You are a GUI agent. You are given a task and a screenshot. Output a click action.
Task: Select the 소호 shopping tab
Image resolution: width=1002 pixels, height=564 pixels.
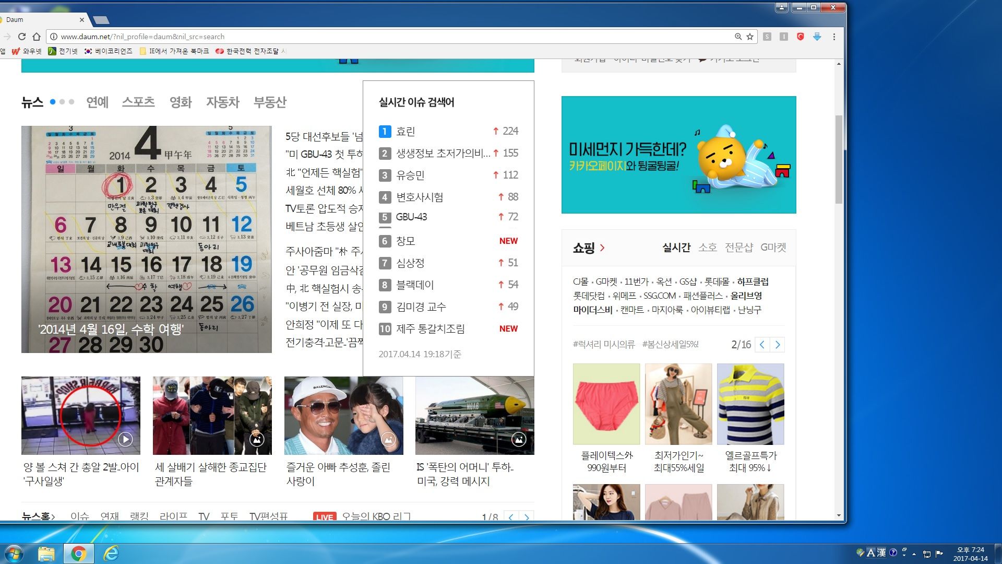point(708,248)
